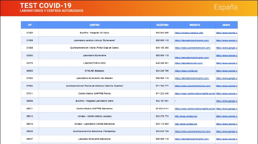Viewport: 258px width, 144px height.
Task: Open website link for Quirónprevención Palma de Mallorca
Action: (x=193, y=86)
